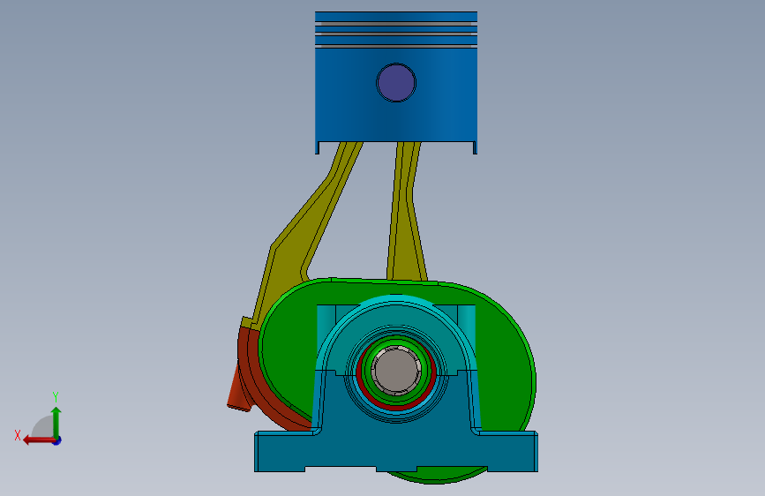Click the blue Z axis dot of triad
Screen dimensions: 765x496
(57, 440)
